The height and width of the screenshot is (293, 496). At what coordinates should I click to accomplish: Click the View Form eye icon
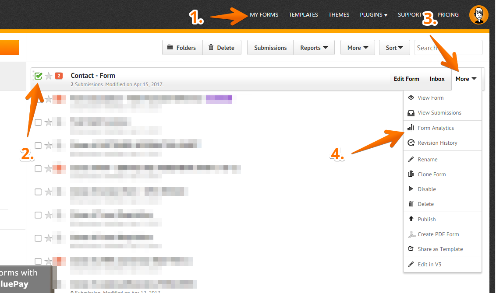pyautogui.click(x=411, y=98)
